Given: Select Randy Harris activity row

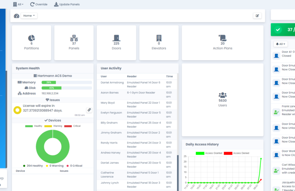Looking at the screenshot, I should tap(137, 145).
